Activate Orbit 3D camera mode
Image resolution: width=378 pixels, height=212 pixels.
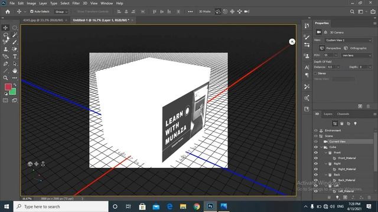pos(218,12)
